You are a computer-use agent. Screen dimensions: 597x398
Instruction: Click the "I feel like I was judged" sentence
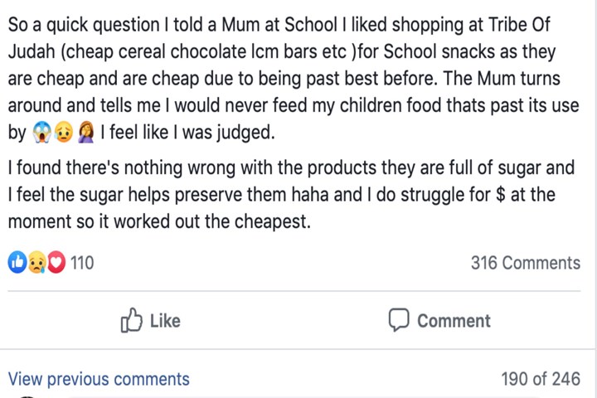point(187,132)
